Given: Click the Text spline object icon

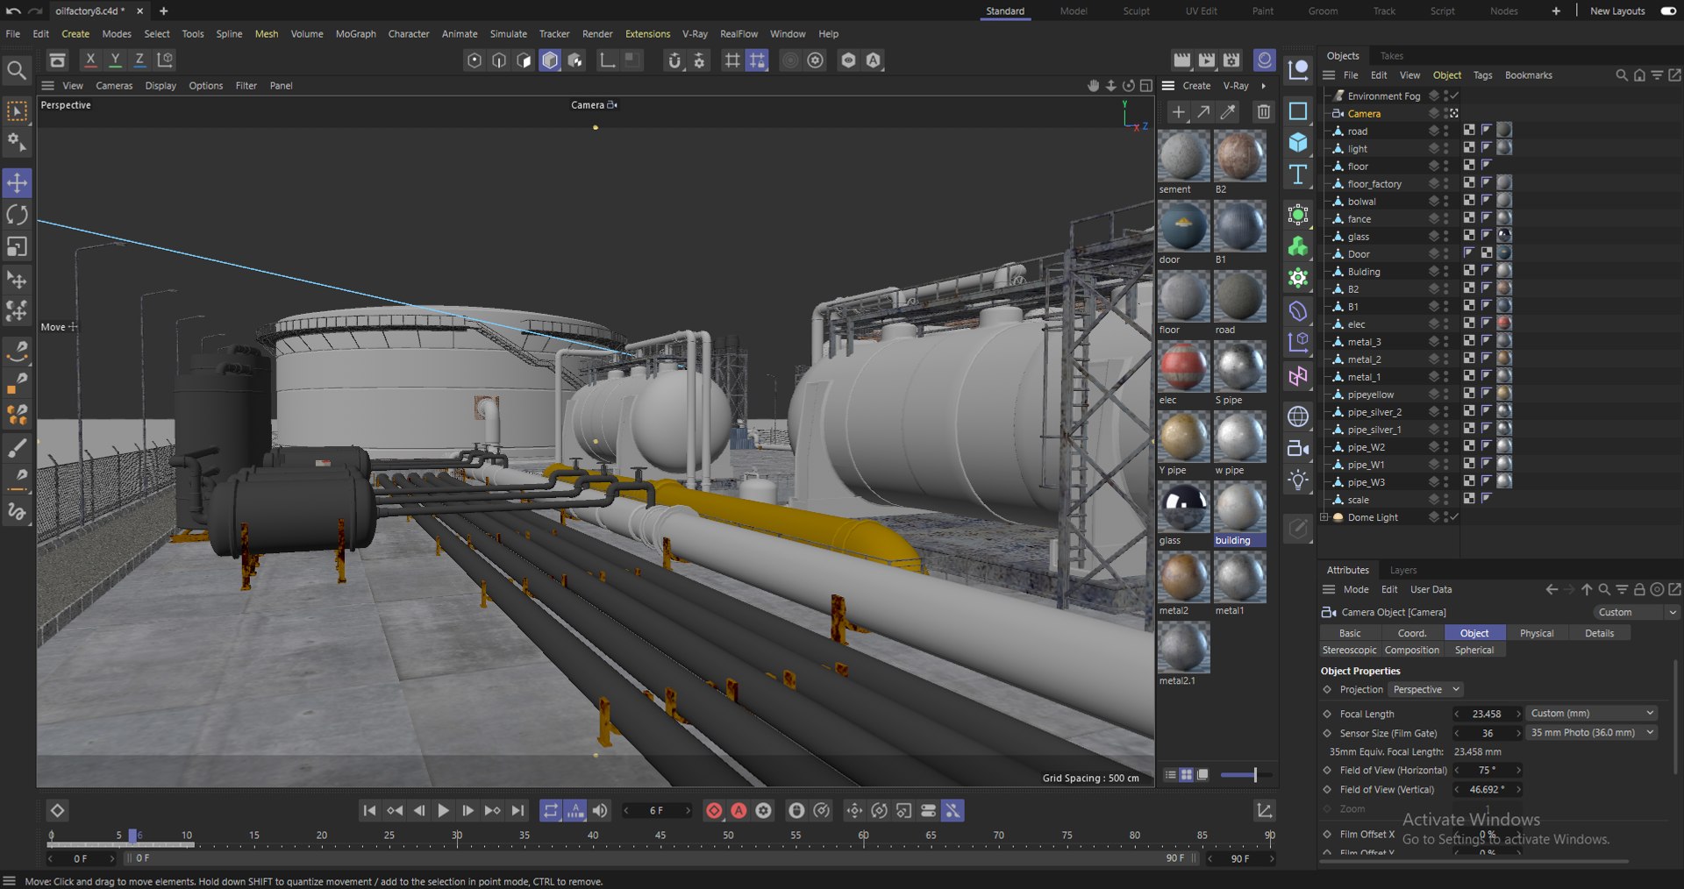Looking at the screenshot, I should pos(1298,174).
